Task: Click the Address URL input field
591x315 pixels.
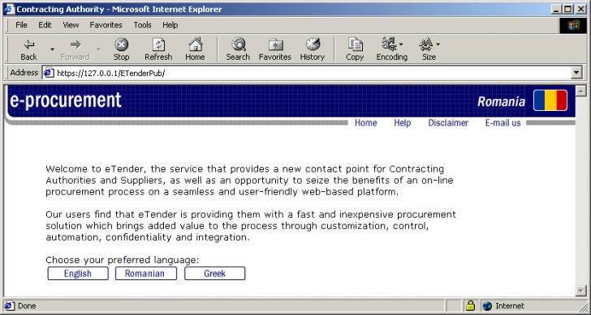Action: (312, 73)
